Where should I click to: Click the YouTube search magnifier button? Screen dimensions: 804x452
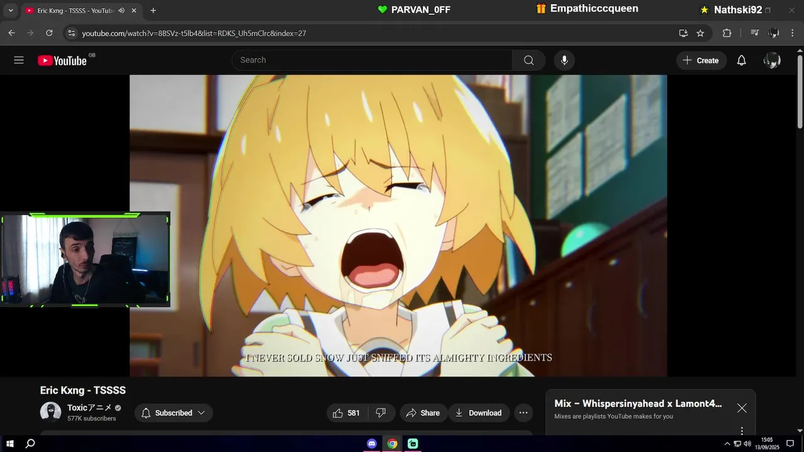tap(529, 60)
